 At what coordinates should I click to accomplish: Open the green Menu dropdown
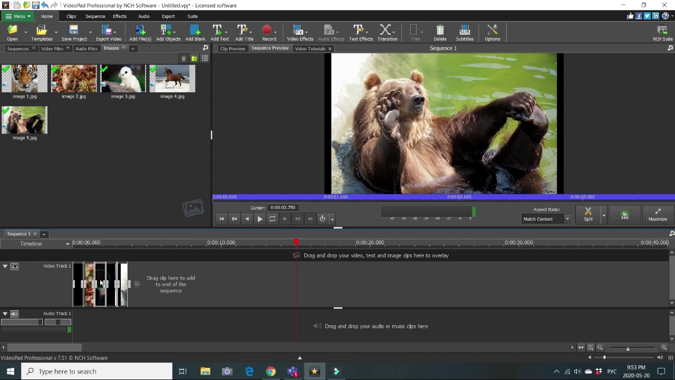click(17, 16)
